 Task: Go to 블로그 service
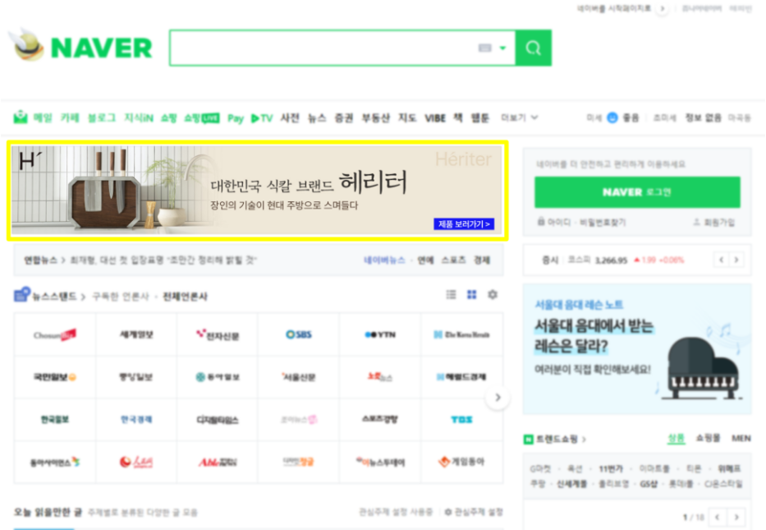102,118
